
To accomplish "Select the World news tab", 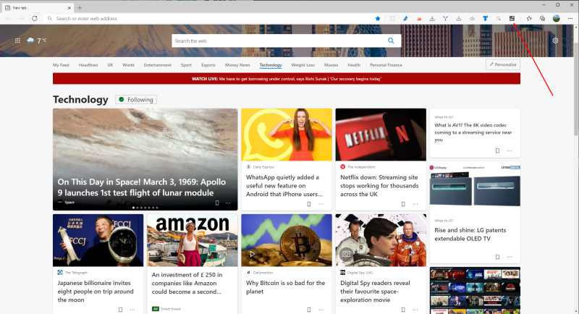I will coord(128,65).
